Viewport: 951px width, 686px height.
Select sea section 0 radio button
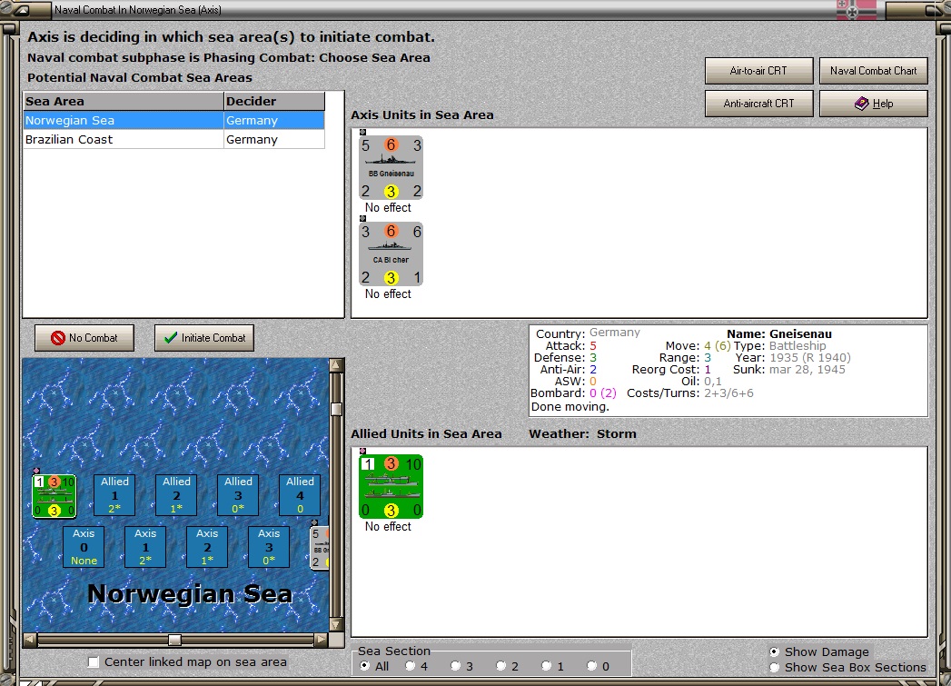click(x=592, y=666)
